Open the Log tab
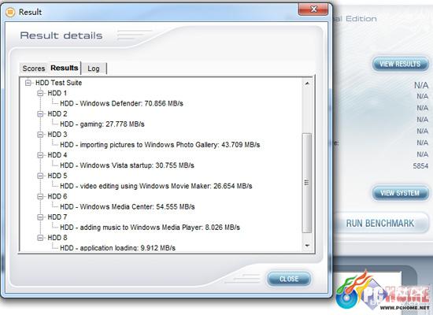 [x=94, y=69]
